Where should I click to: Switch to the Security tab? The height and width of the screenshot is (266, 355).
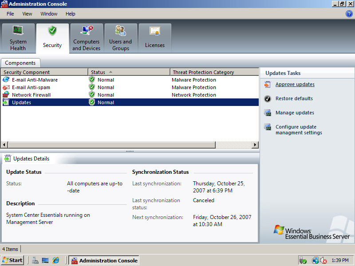point(52,39)
